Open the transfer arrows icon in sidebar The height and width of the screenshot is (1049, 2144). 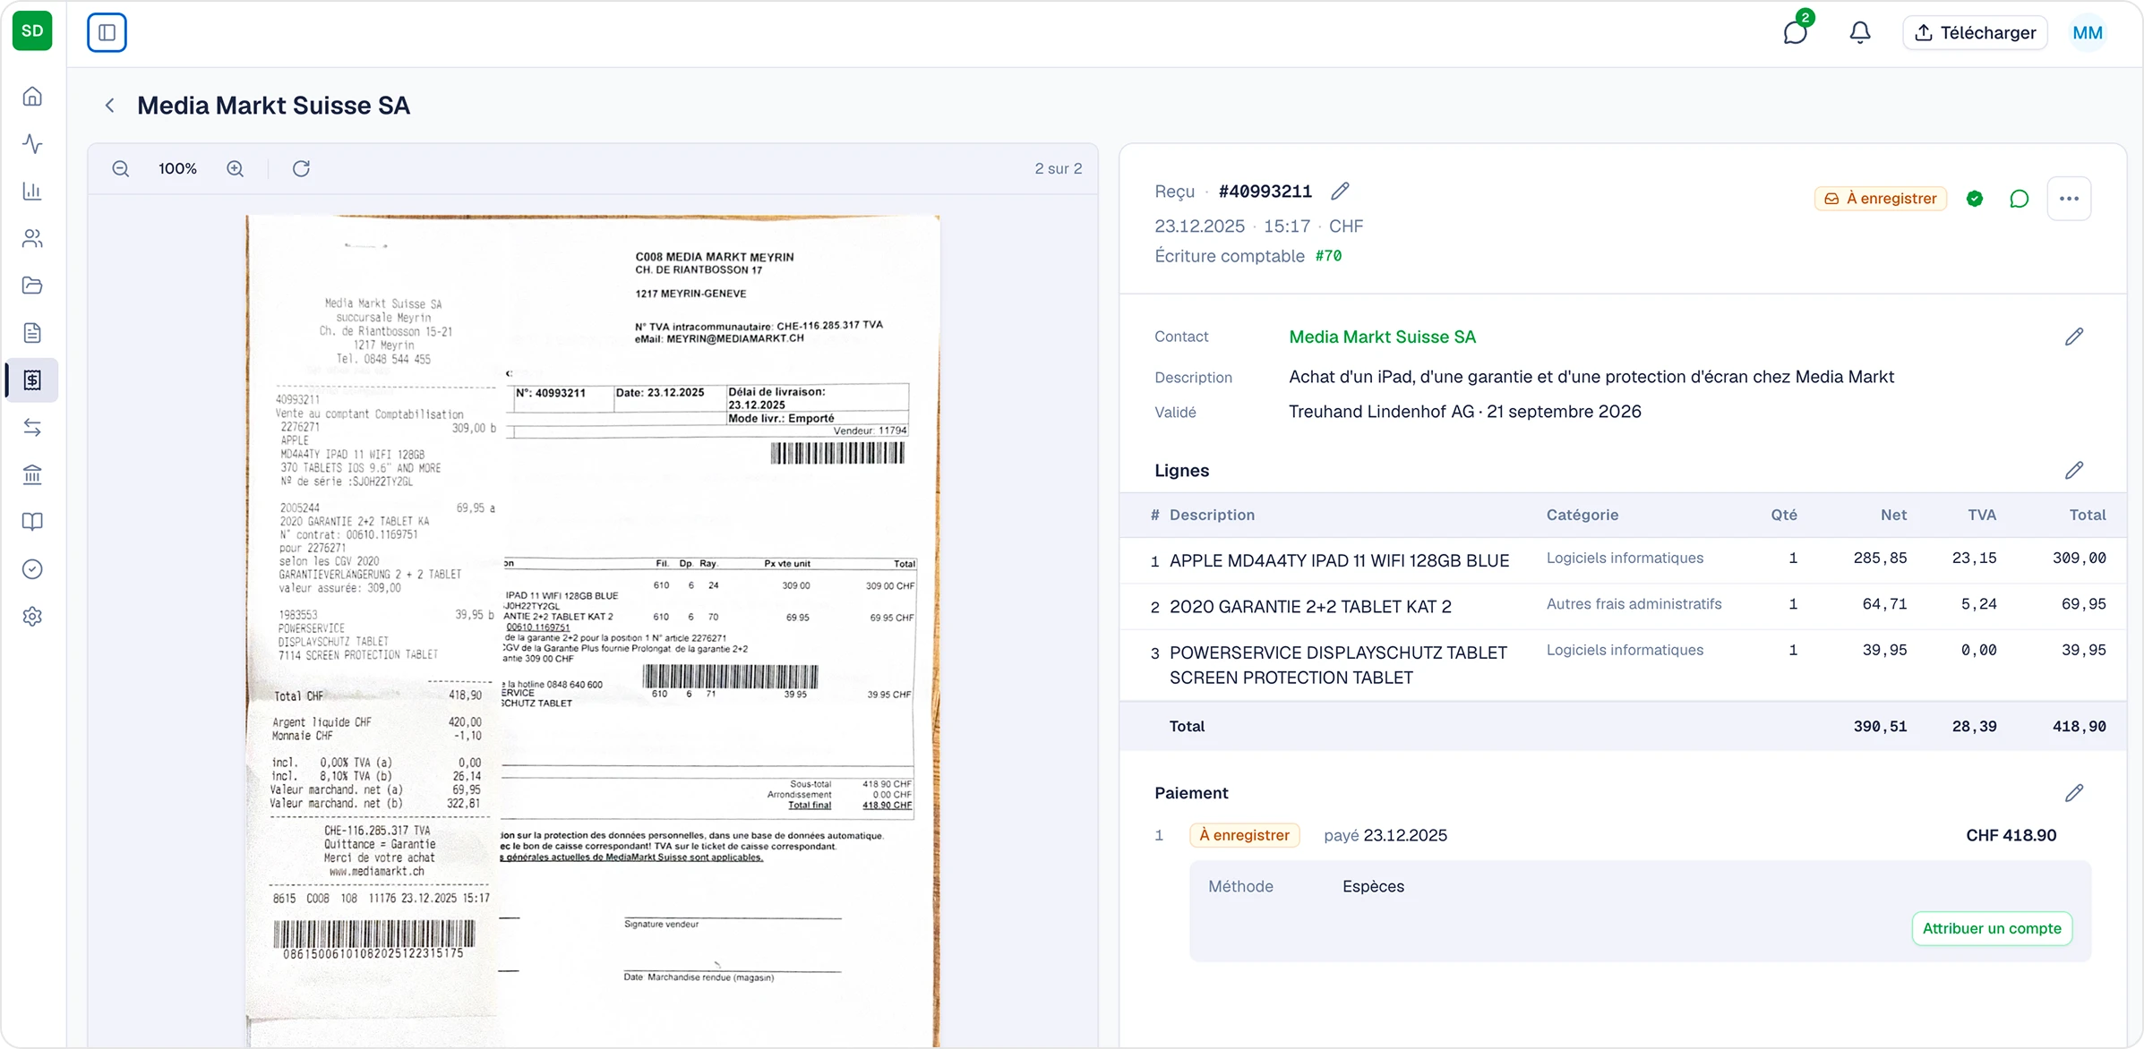(x=32, y=428)
